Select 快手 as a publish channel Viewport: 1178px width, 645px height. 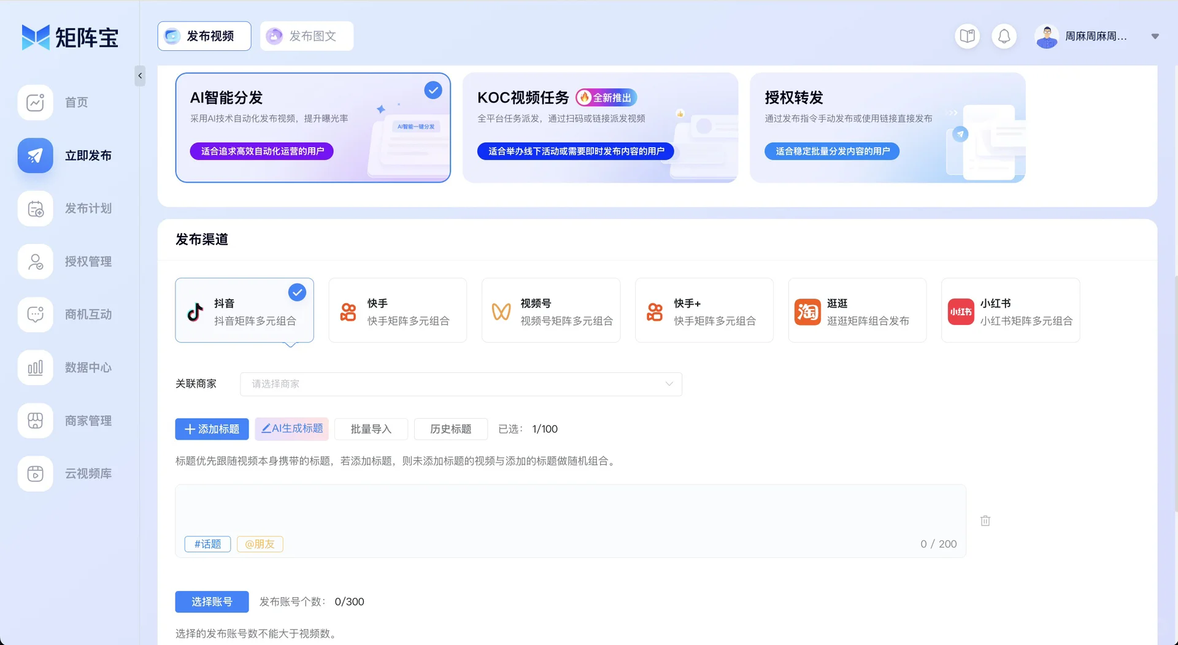pos(398,310)
